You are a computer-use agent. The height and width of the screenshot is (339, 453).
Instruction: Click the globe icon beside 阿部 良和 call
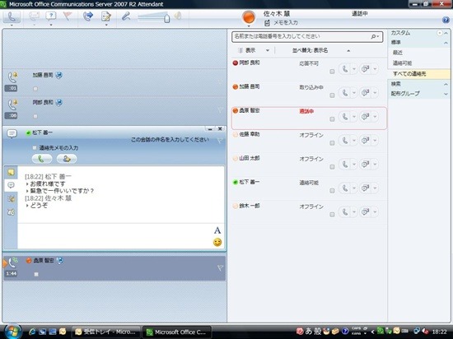tap(59, 102)
